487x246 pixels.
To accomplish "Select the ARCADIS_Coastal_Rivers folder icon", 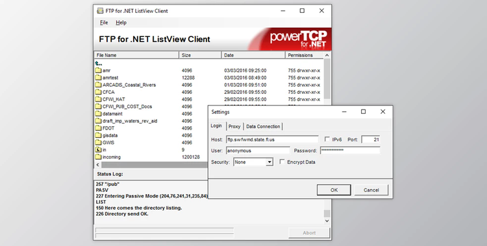I will pos(98,85).
